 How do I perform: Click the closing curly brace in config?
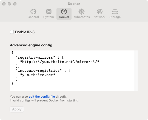coord(12,83)
